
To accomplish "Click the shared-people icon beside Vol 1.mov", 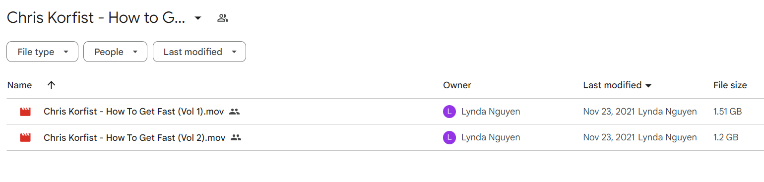I will (x=235, y=112).
